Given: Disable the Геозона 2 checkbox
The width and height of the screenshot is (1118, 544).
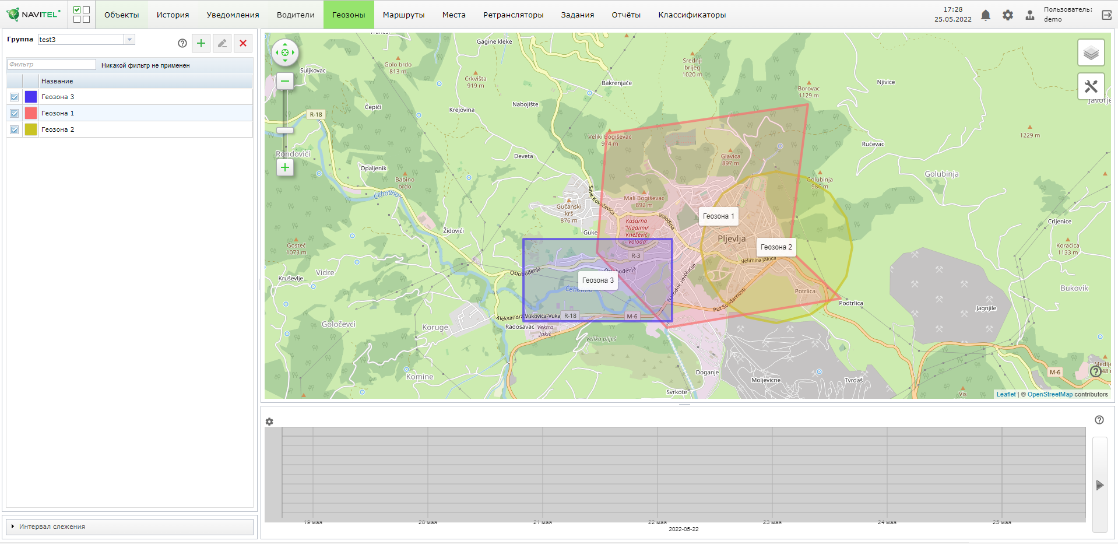Looking at the screenshot, I should [15, 130].
